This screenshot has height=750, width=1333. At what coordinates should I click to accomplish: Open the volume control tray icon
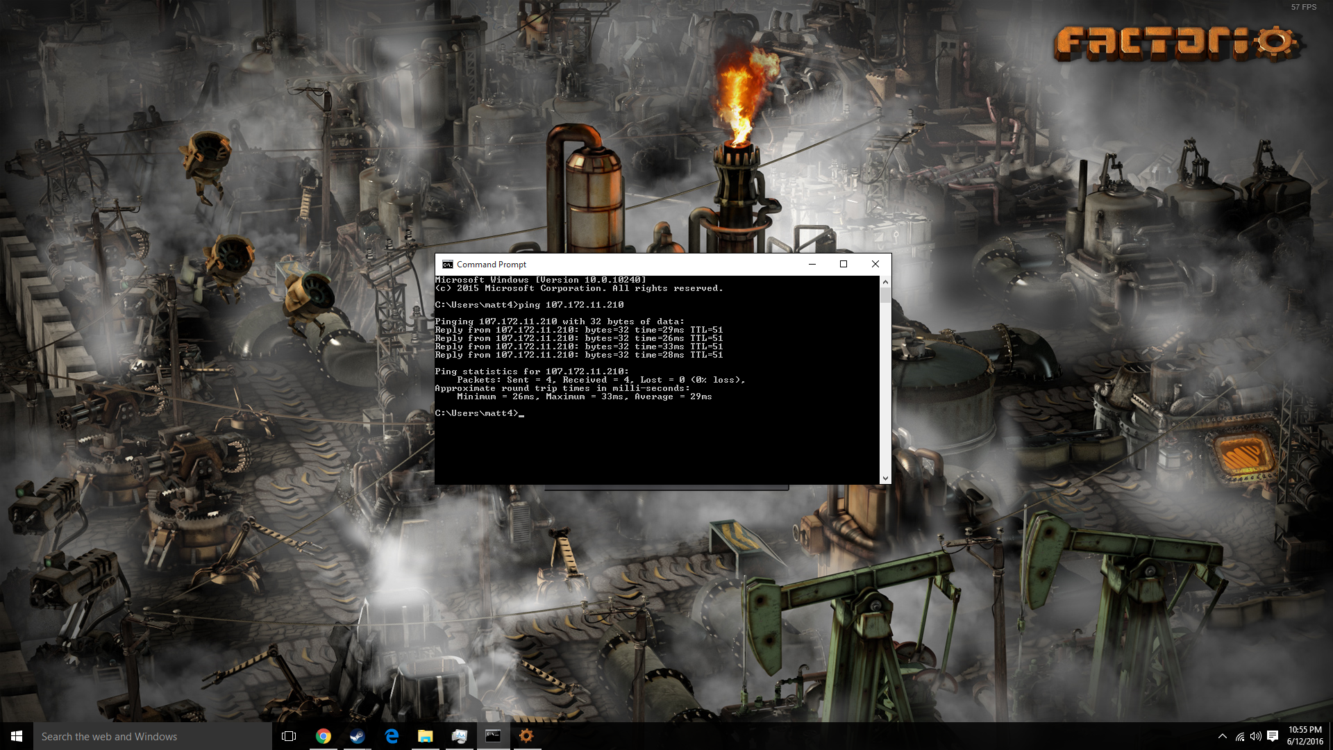(1256, 736)
